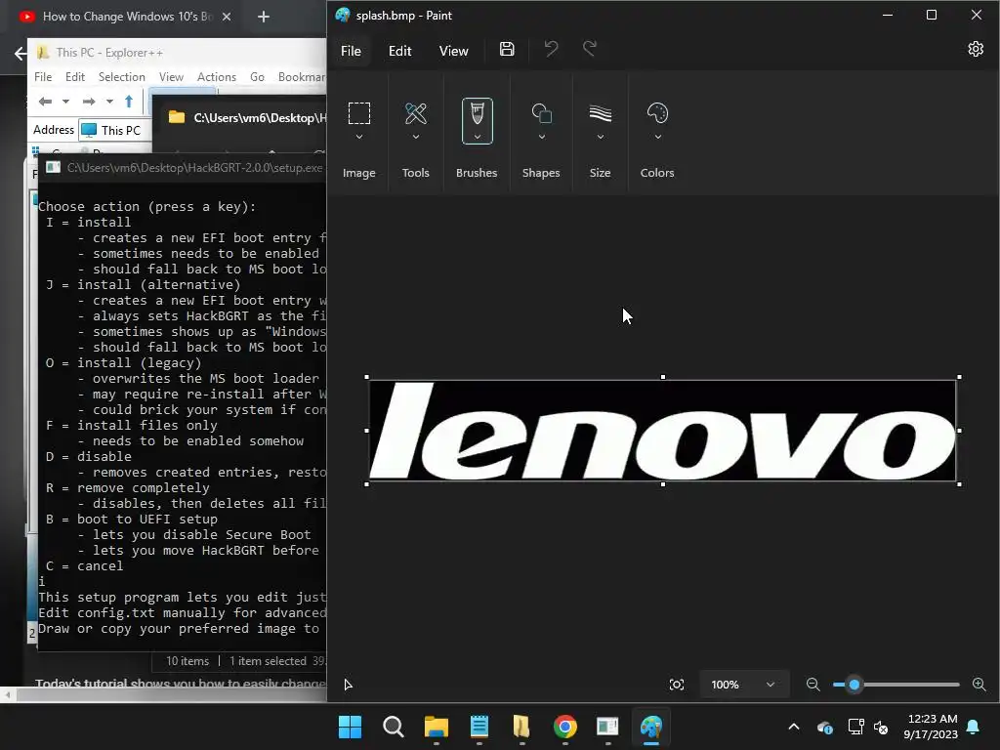This screenshot has width=1000, height=750.
Task: Click the top-middle selection handle of the canvas
Action: pyautogui.click(x=663, y=377)
